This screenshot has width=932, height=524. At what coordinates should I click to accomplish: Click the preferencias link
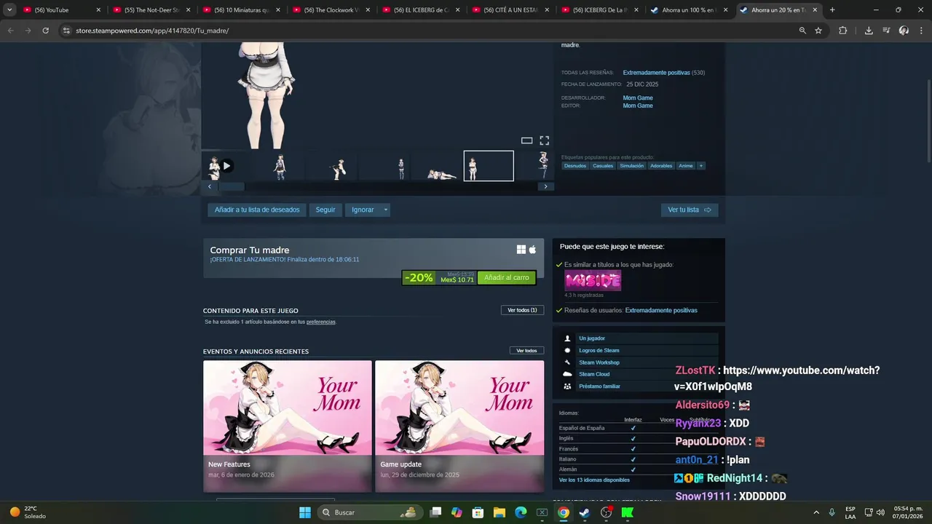click(x=320, y=322)
